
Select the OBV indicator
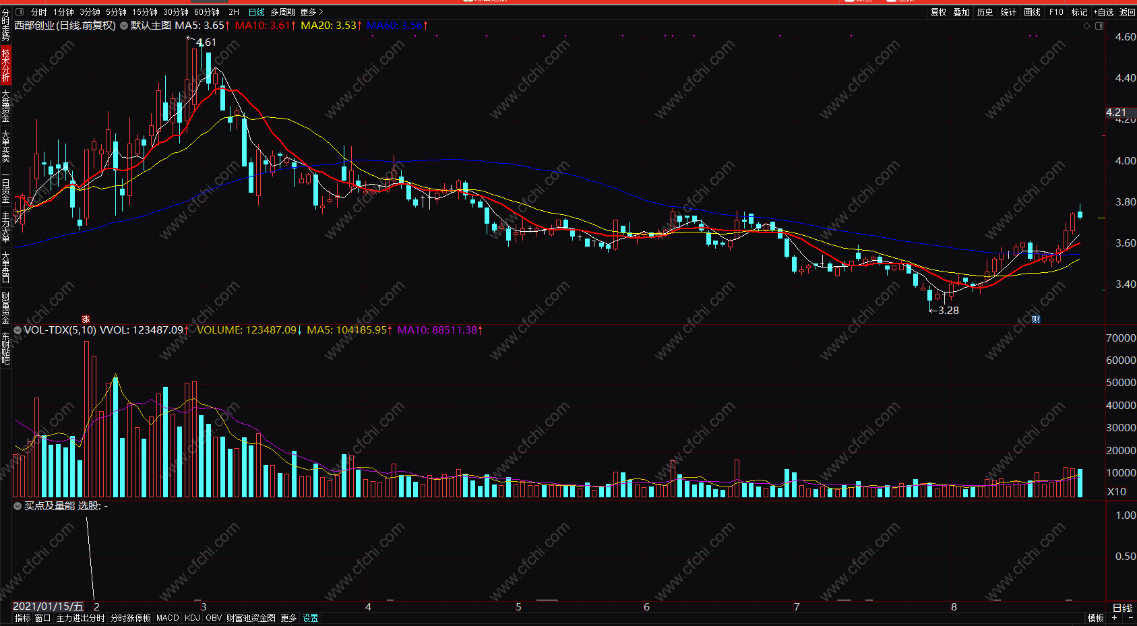point(214,618)
